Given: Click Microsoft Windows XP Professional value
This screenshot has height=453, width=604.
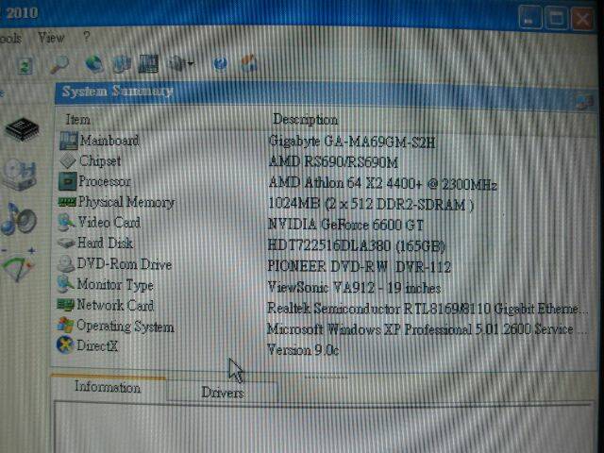Looking at the screenshot, I should tap(428, 329).
